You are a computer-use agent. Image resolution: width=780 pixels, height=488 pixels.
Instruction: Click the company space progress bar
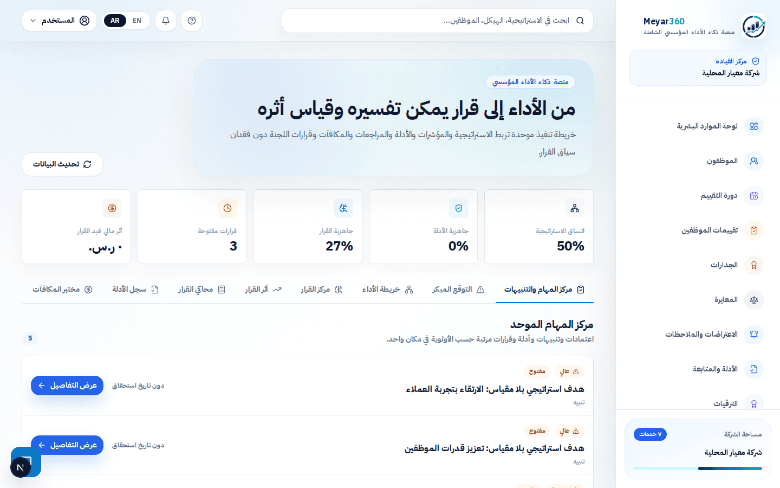698,468
